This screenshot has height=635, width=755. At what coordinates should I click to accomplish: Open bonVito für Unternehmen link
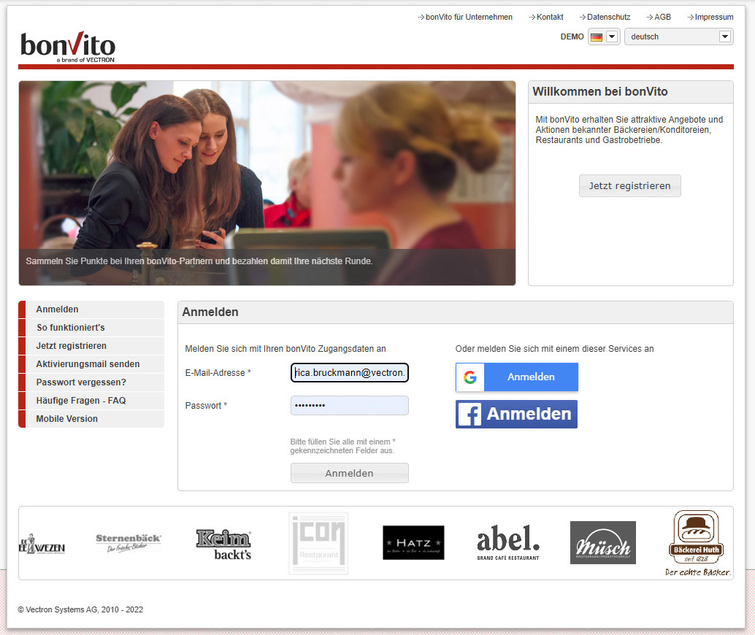pyautogui.click(x=469, y=17)
